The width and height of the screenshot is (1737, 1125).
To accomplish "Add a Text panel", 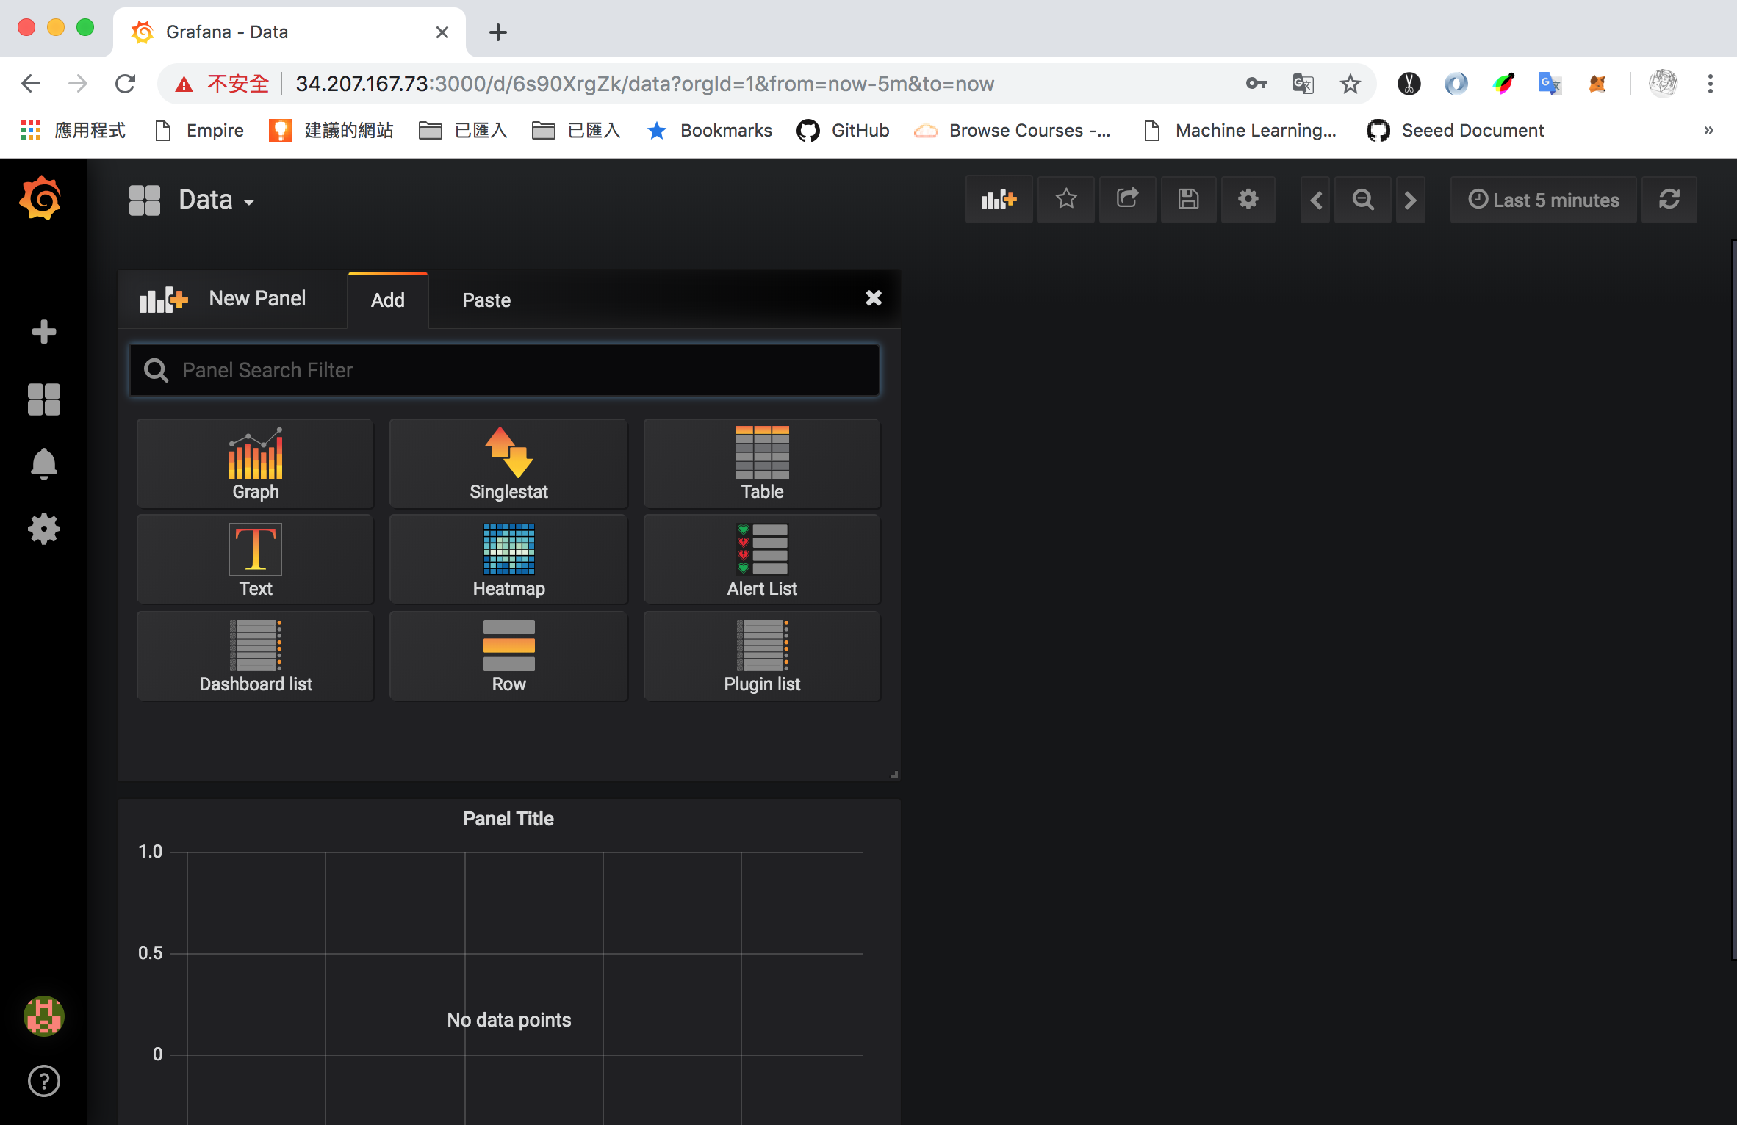I will click(x=256, y=560).
